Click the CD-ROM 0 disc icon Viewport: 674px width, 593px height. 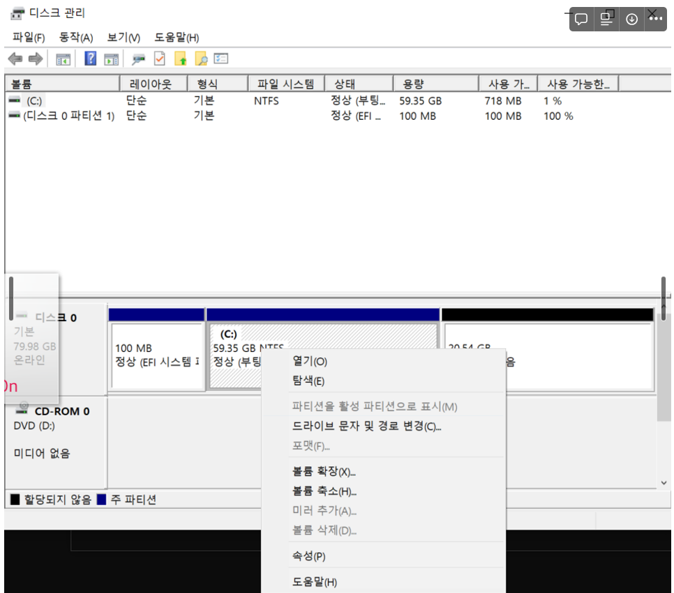click(x=22, y=408)
